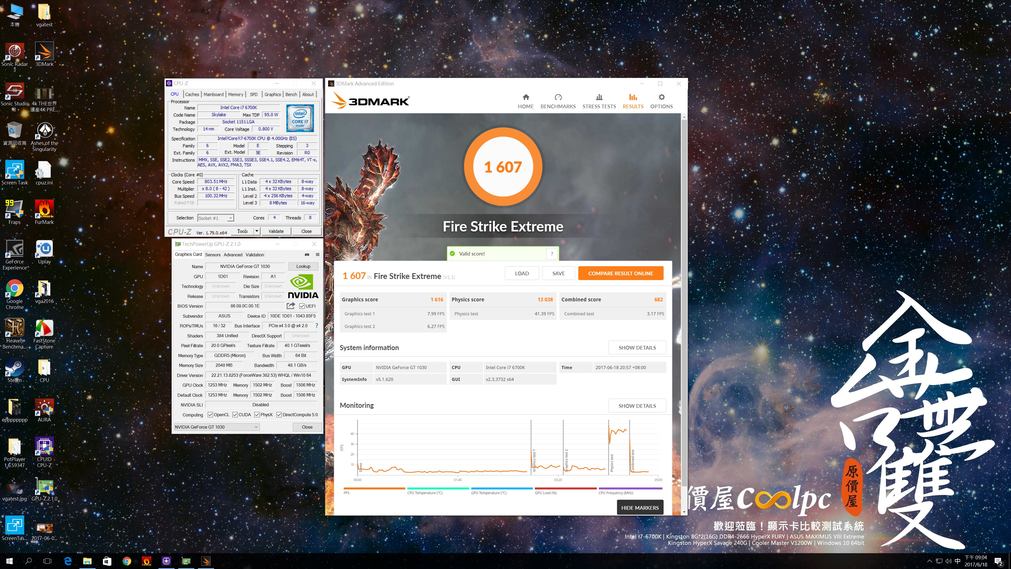Open 3DMark HOME section
Screen dimensions: 1011x569
pos(526,101)
